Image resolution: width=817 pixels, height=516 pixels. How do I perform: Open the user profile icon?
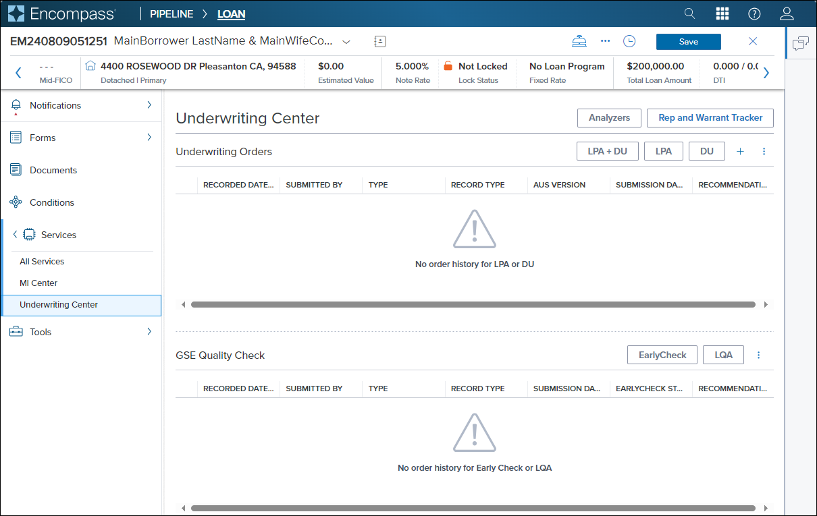click(787, 13)
